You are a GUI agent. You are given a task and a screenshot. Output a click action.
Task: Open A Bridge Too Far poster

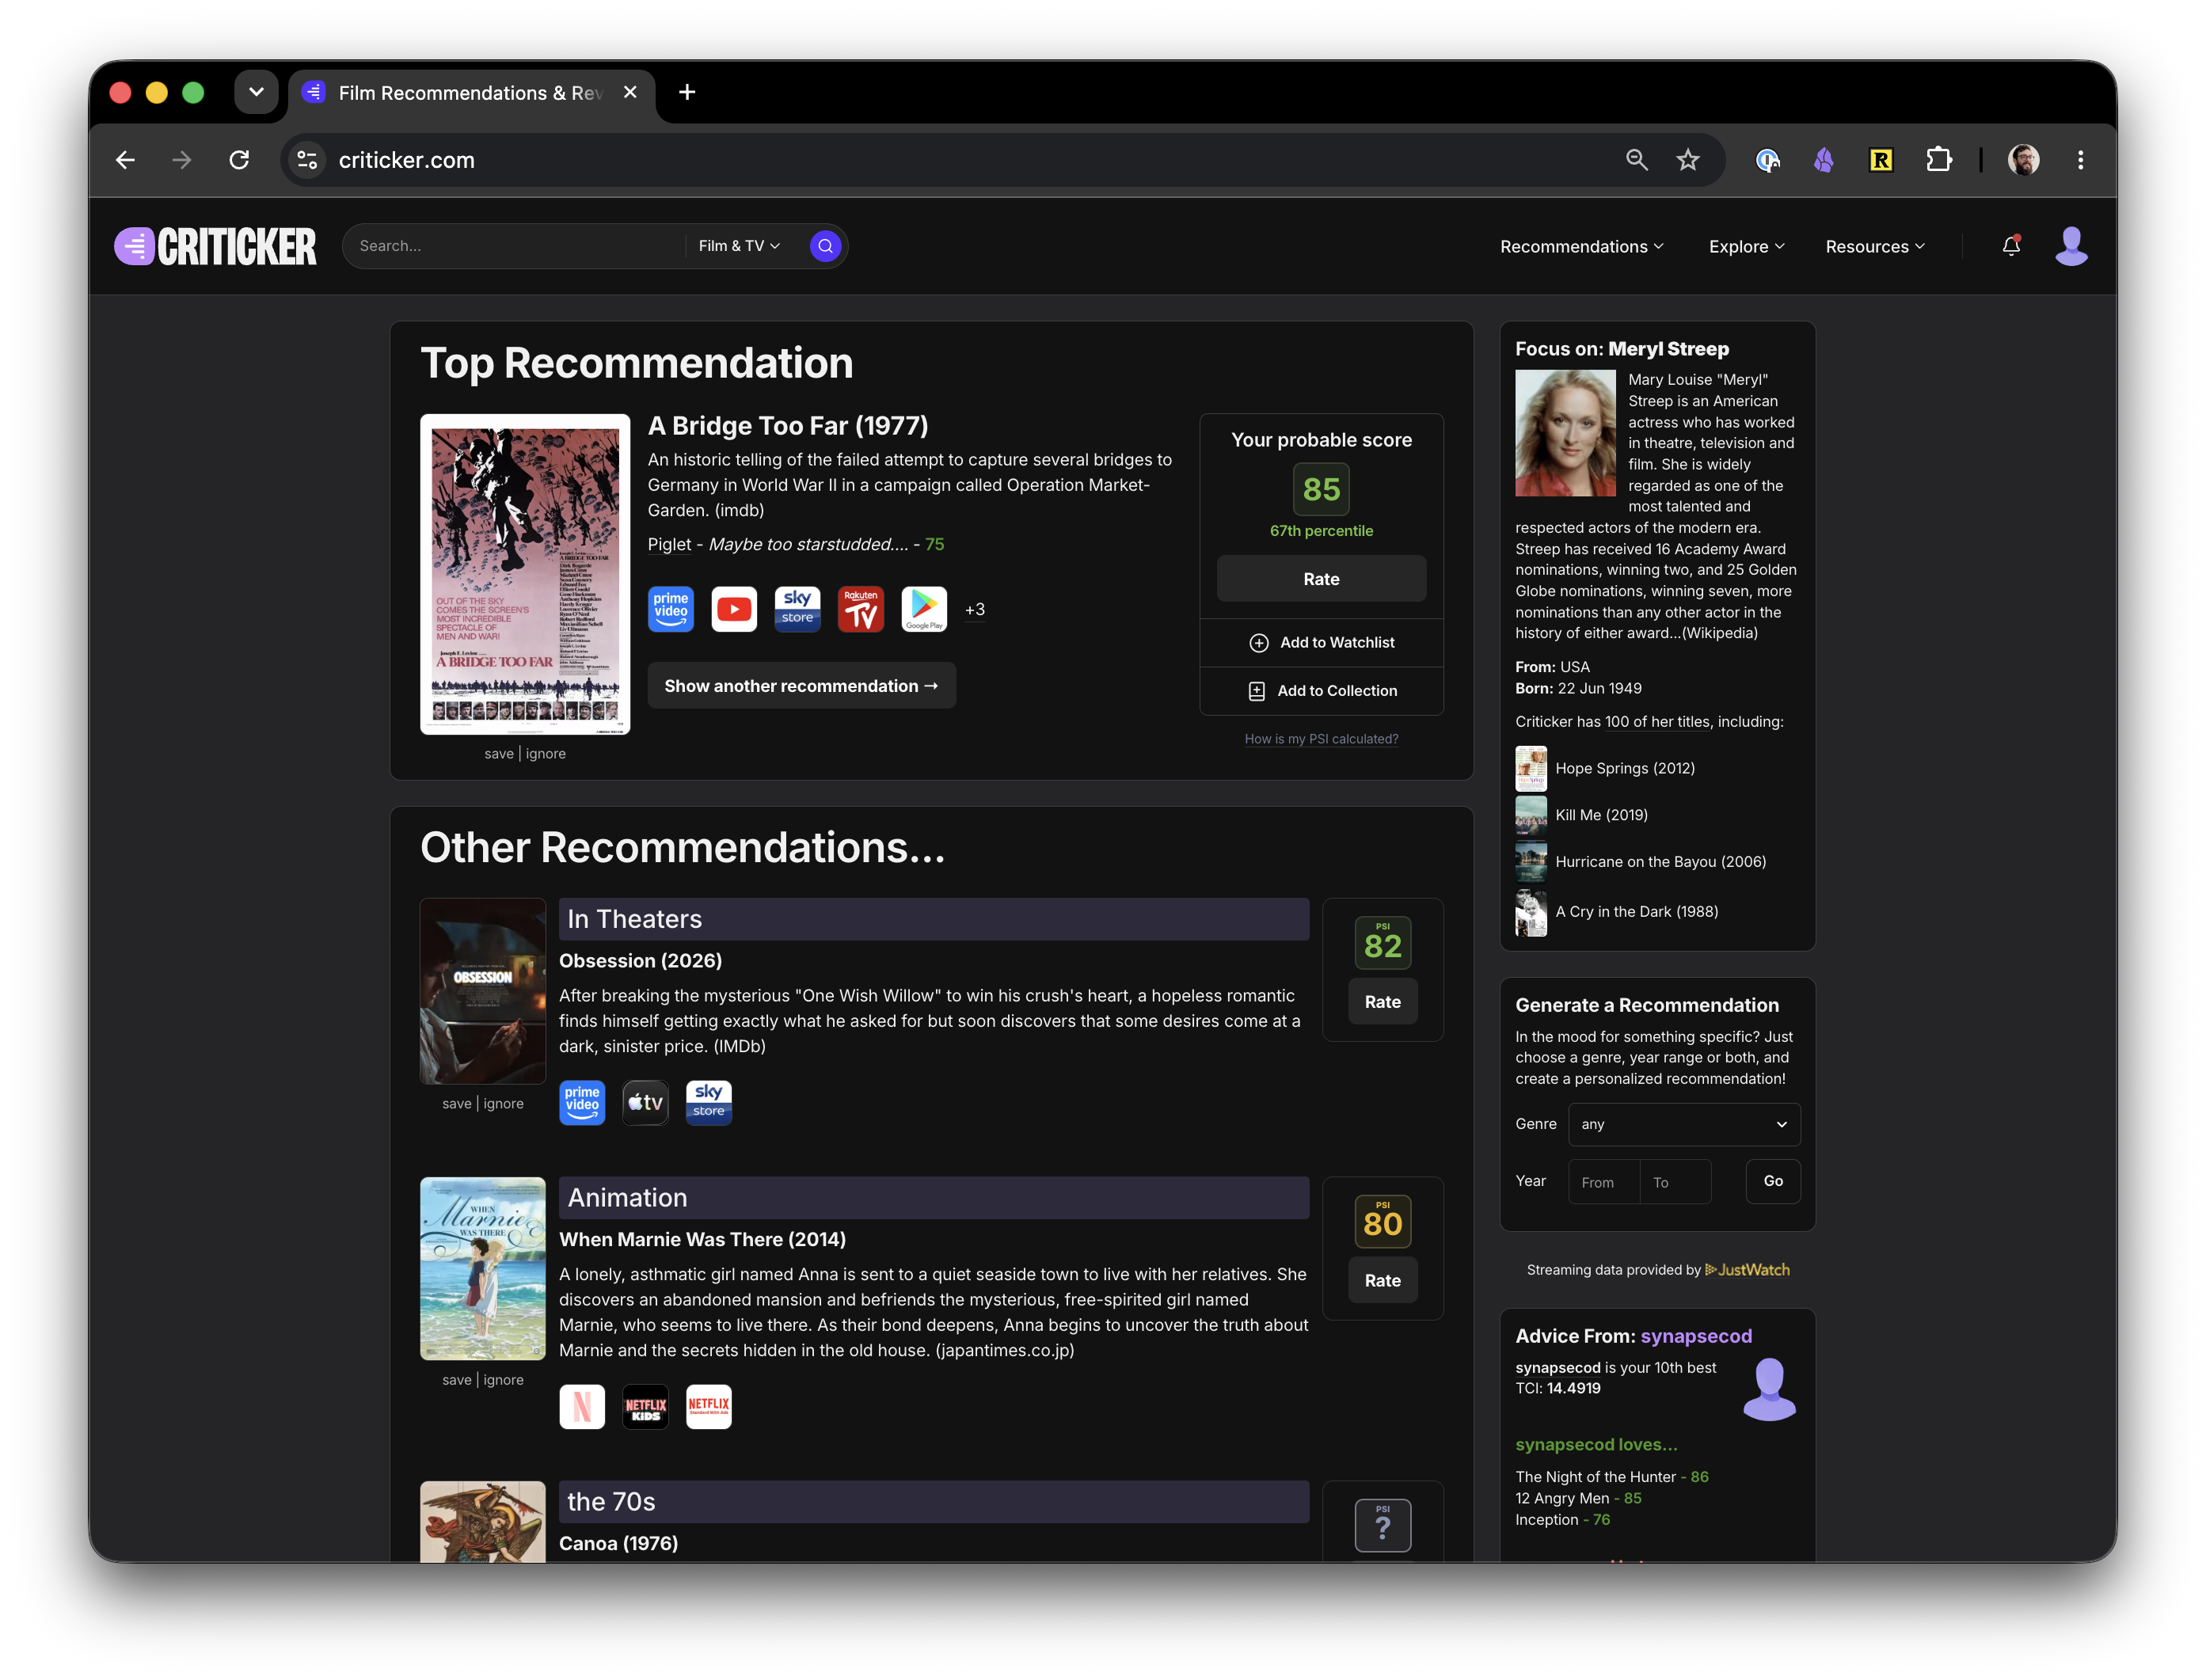[525, 574]
